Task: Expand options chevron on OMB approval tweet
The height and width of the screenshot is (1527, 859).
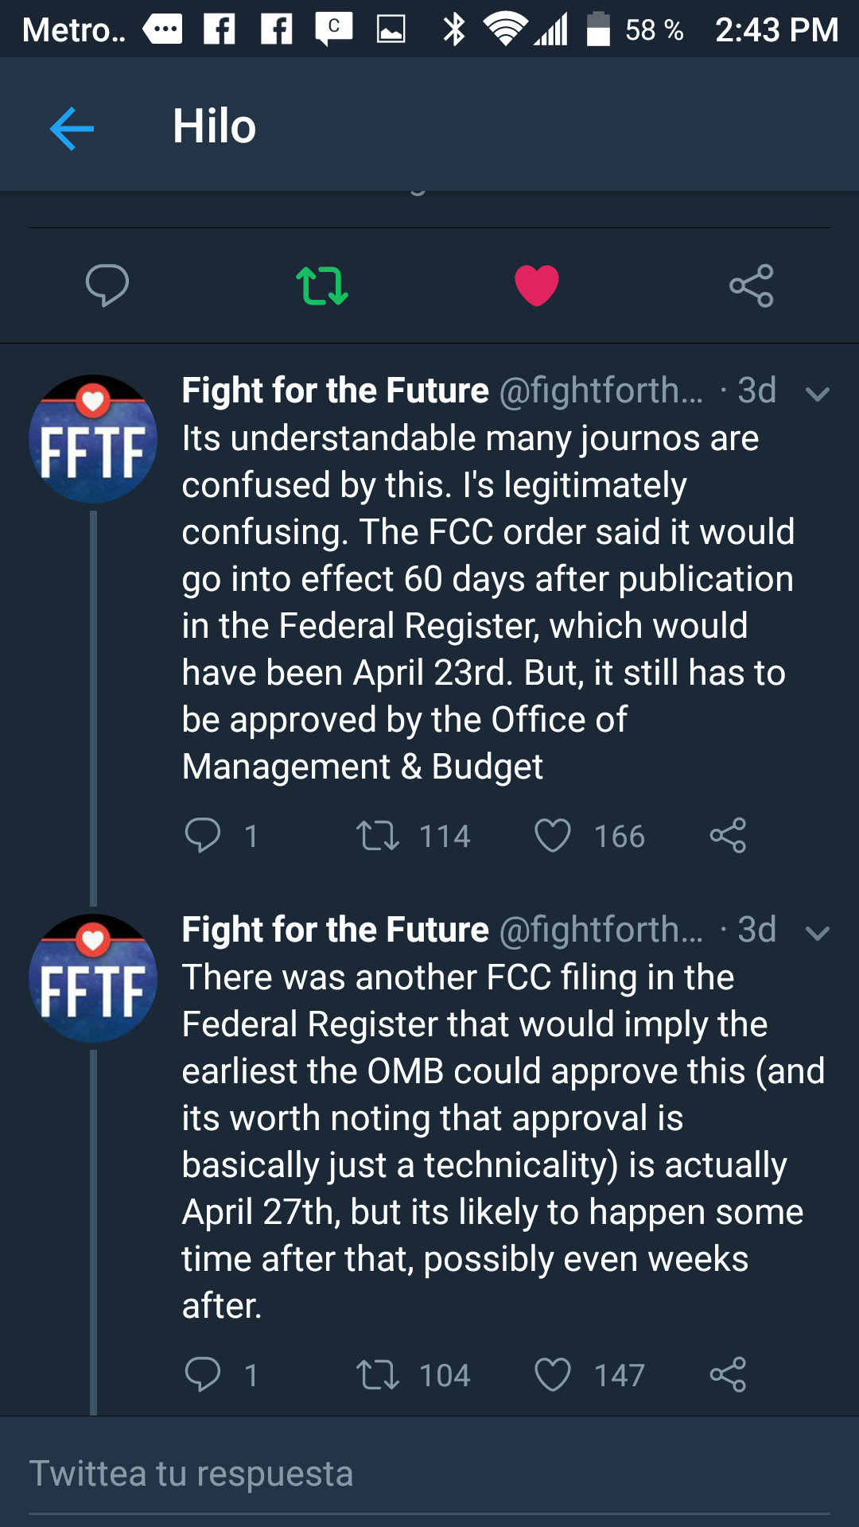Action: (x=818, y=932)
